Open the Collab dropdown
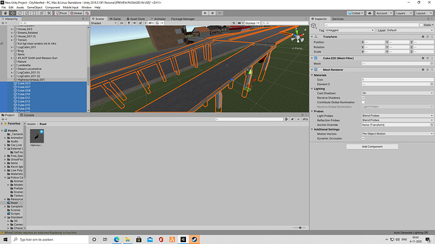 coord(356,13)
